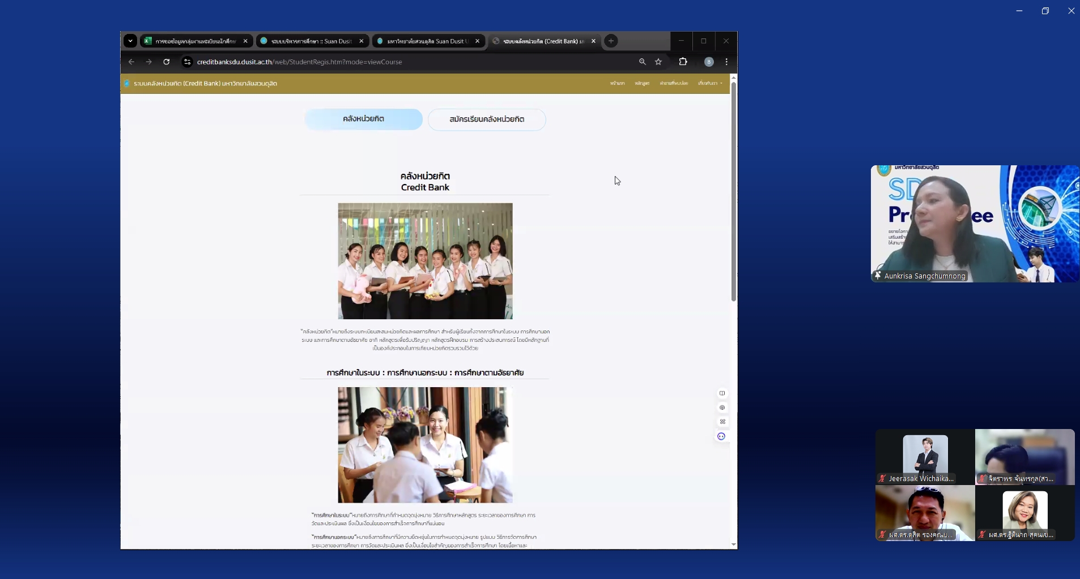Select Aunkrisa Sangchumnong's video tile
This screenshot has height=579, width=1080.
point(975,224)
